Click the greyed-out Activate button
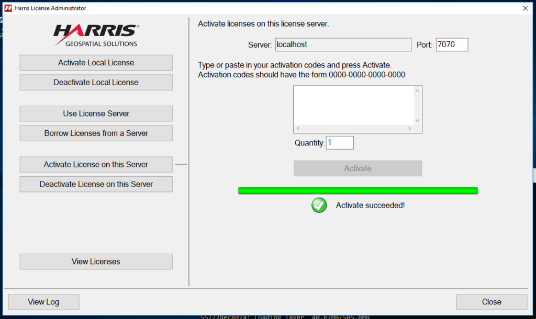The width and height of the screenshot is (536, 319). tap(358, 168)
